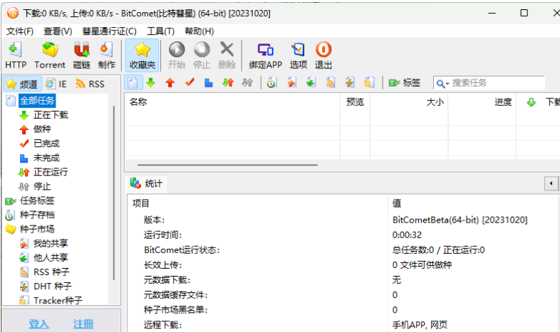Select 已完成 in the sidebar tree

[46, 144]
